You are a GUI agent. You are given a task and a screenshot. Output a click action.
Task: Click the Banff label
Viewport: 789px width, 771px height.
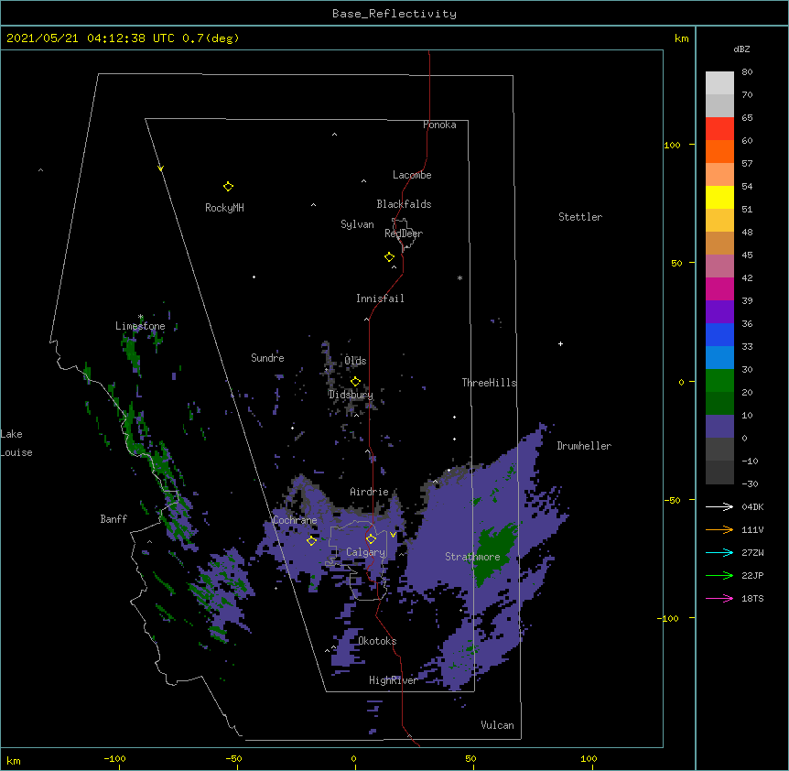pos(113,519)
